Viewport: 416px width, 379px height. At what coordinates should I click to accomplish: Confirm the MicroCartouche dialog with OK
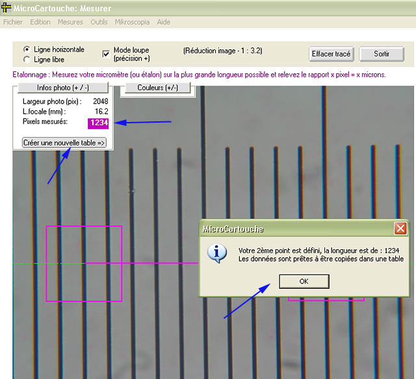[x=304, y=281]
